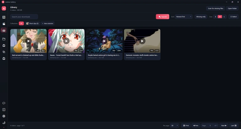The height and width of the screenshot is (129, 241).
Task: Open the folder icon in the sidebar
Action: pyautogui.click(x=4, y=39)
